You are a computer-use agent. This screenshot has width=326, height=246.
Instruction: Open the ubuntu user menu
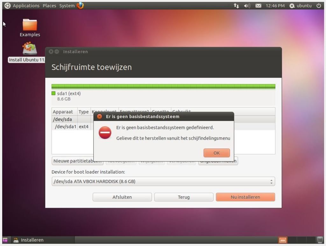(301, 6)
